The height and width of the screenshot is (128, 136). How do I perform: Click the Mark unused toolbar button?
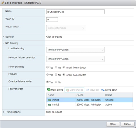pos(74,90)
